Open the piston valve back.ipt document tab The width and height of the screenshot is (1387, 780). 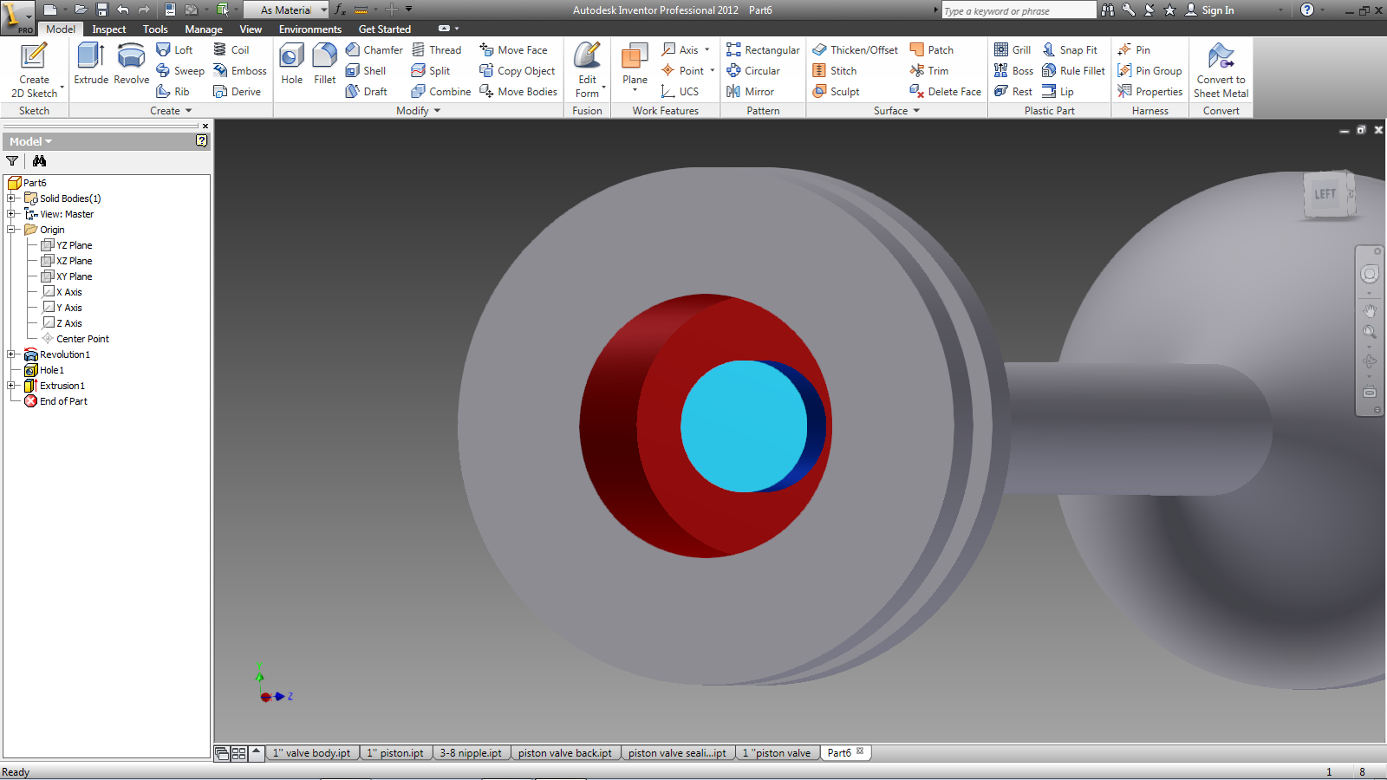tap(564, 753)
